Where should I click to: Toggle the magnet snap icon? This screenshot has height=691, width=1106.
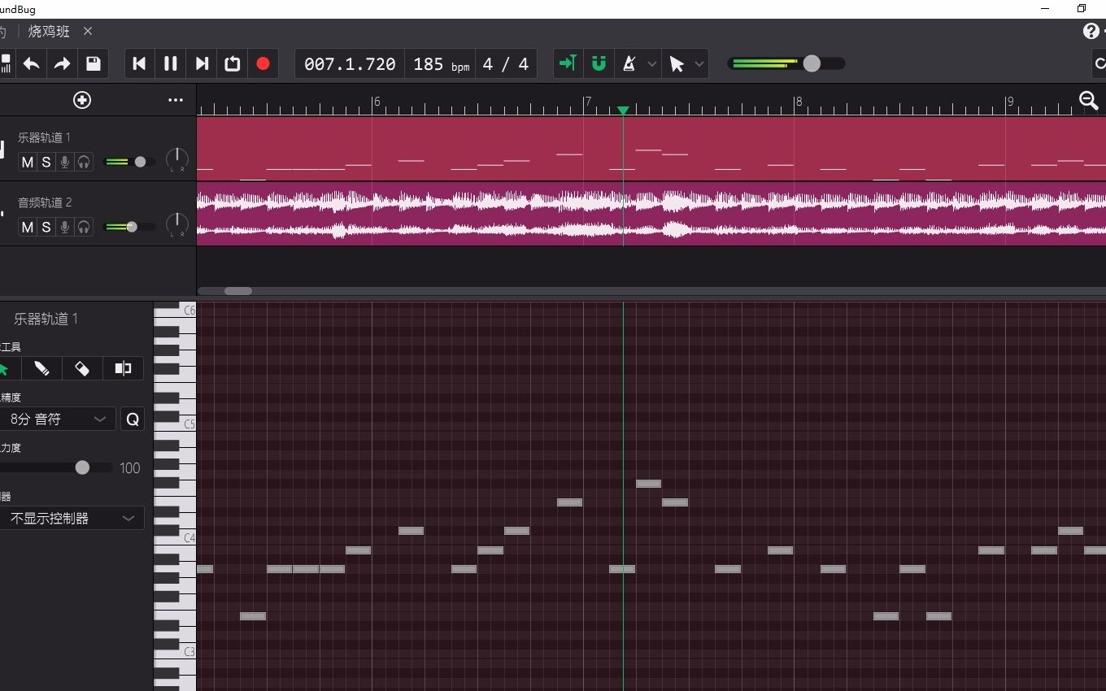599,63
